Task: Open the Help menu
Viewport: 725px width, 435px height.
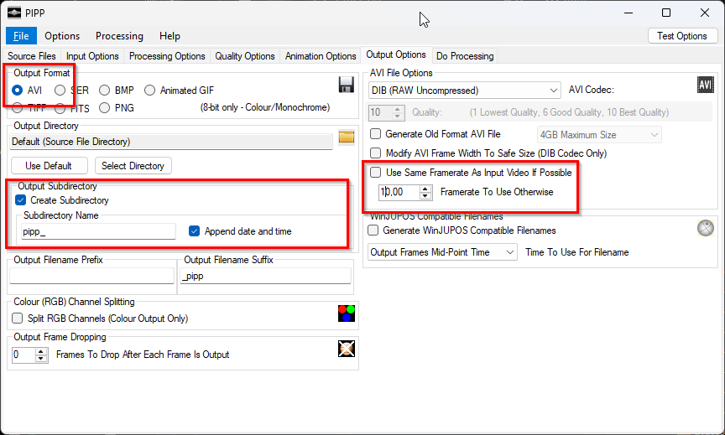Action: [x=170, y=35]
